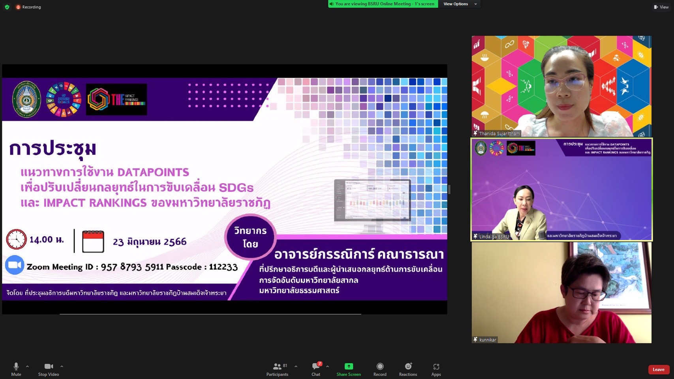This screenshot has width=674, height=379.
Task: Open the Chat panel
Action: point(316,369)
